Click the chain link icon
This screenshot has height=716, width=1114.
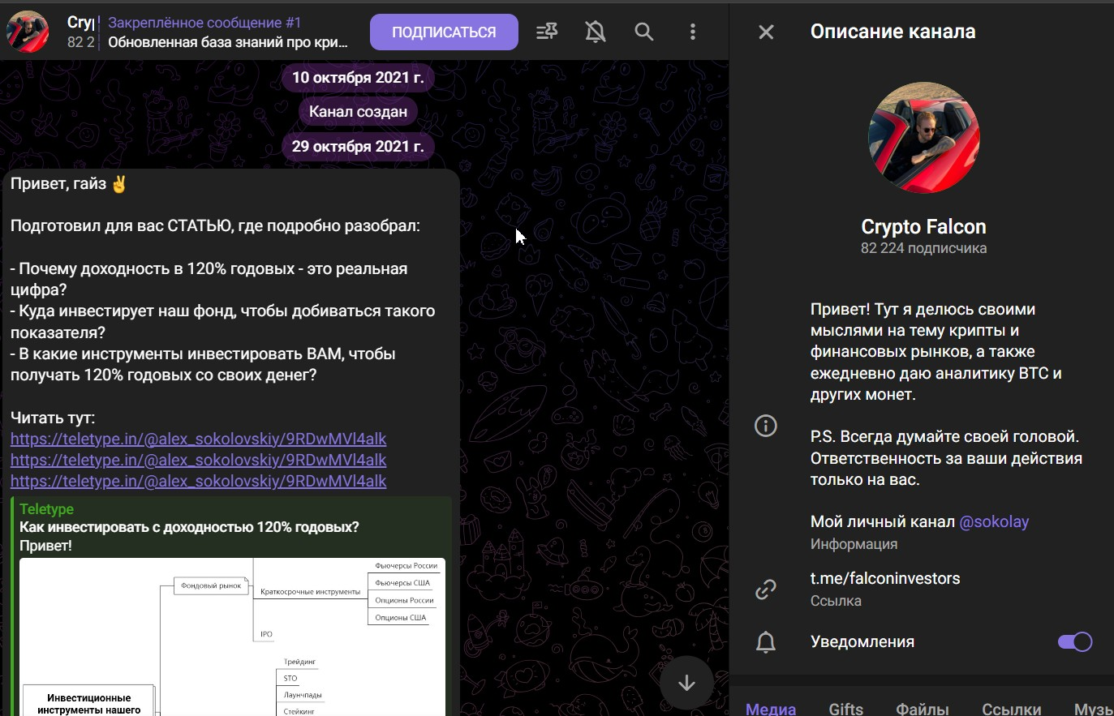tap(766, 590)
